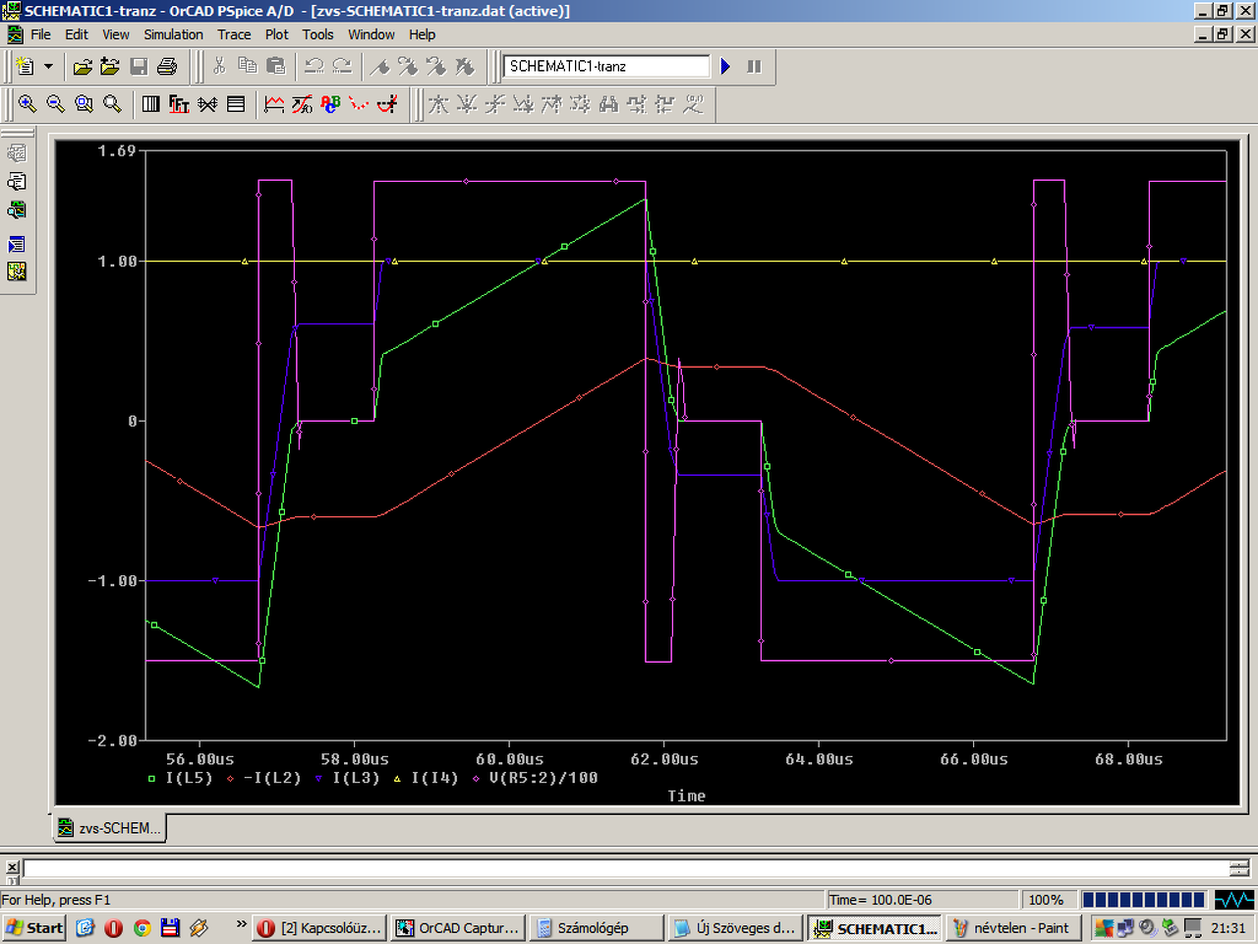Click the Append file folder icon
This screenshot has width=1258, height=944.
(x=110, y=66)
